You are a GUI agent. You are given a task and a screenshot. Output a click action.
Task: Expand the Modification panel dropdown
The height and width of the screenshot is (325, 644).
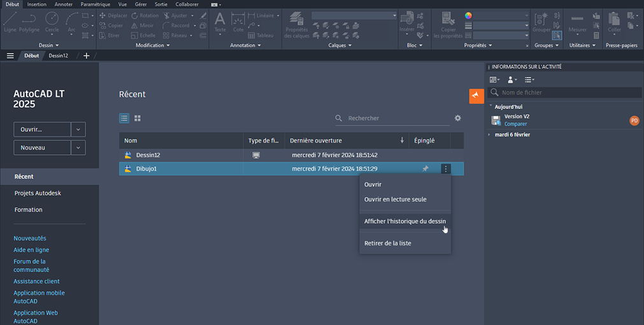(152, 45)
